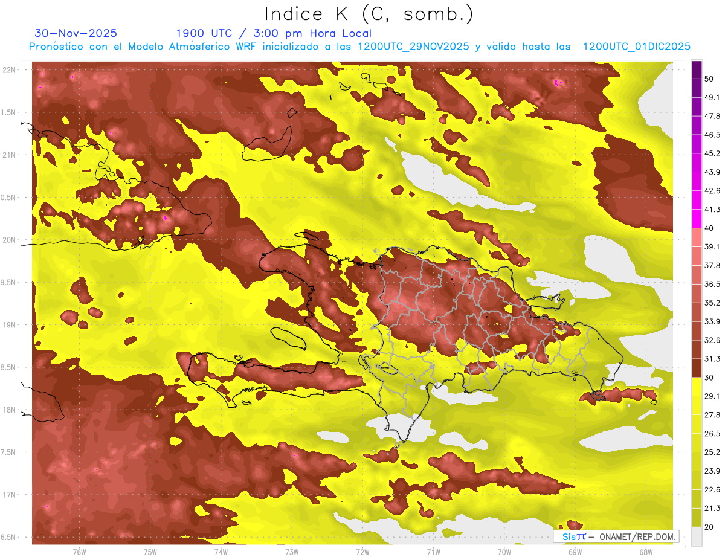This screenshot has height=560, width=725.
Task: Click the '41.3' color scale value
Action: 712,209
